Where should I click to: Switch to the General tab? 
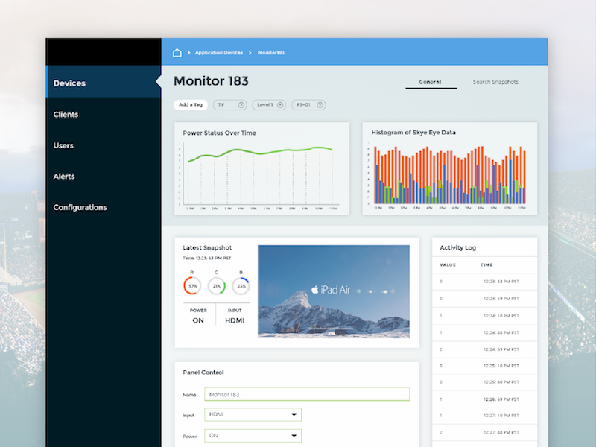pyautogui.click(x=431, y=82)
